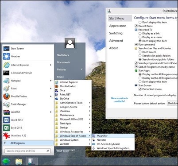Image resolution: width=178 pixels, height=166 pixels.
Task: Expand Administrative Tools folder
Action: (73, 103)
